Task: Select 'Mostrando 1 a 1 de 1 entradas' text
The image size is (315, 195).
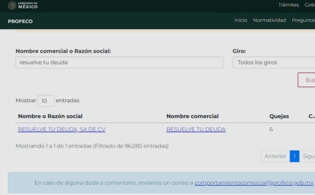Action: click(x=53, y=146)
